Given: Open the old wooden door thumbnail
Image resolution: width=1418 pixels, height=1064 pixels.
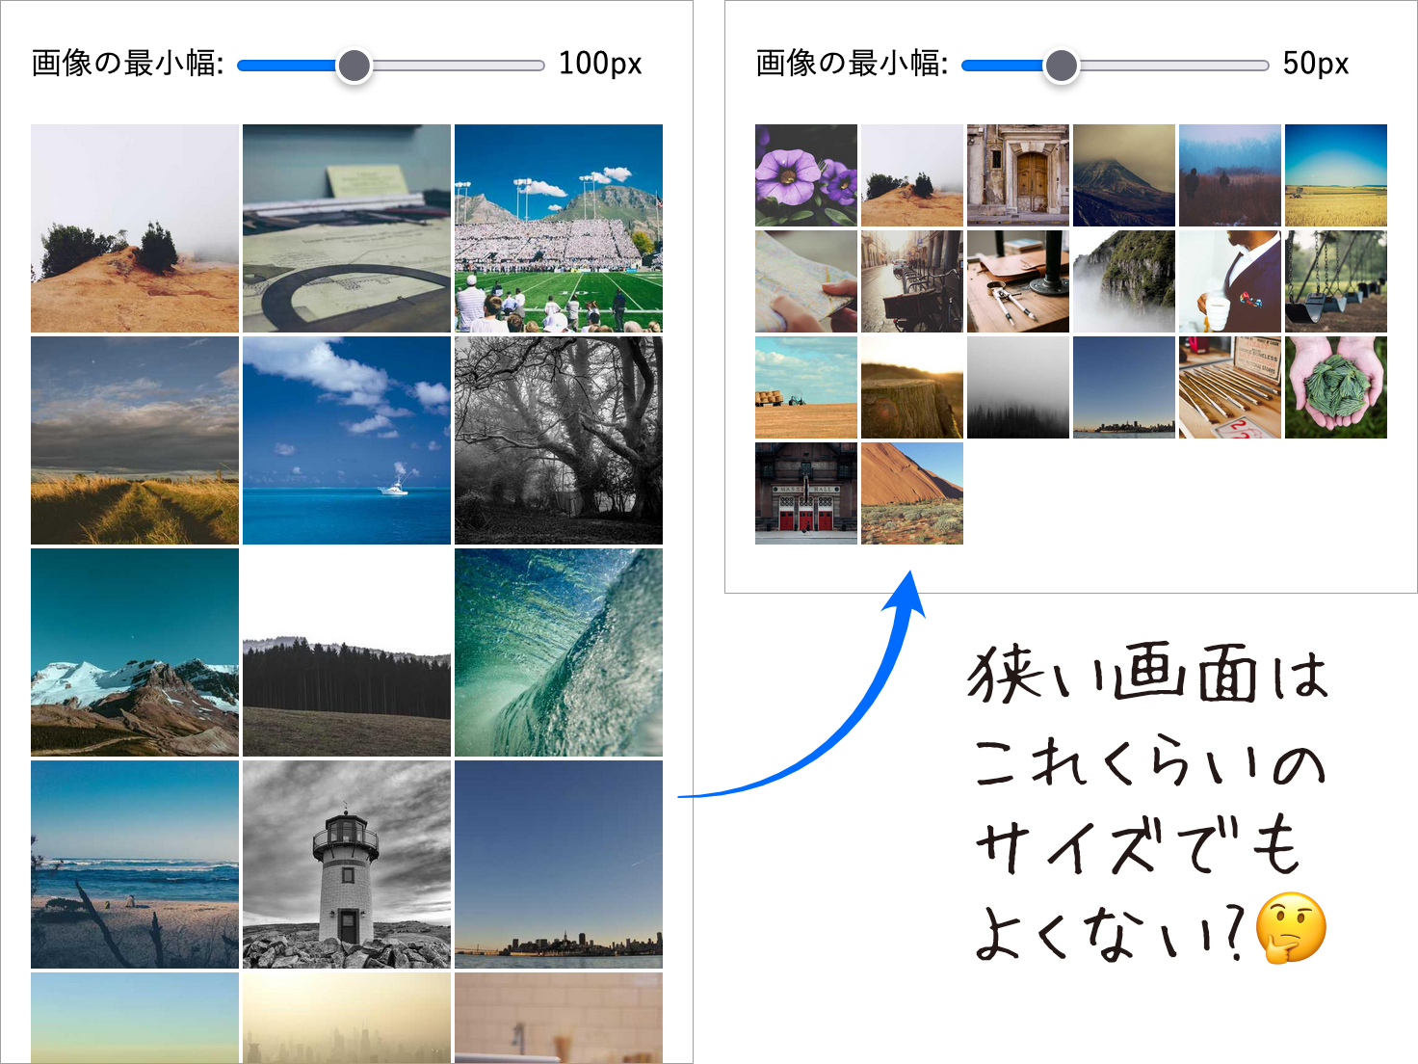Looking at the screenshot, I should point(1018,175).
